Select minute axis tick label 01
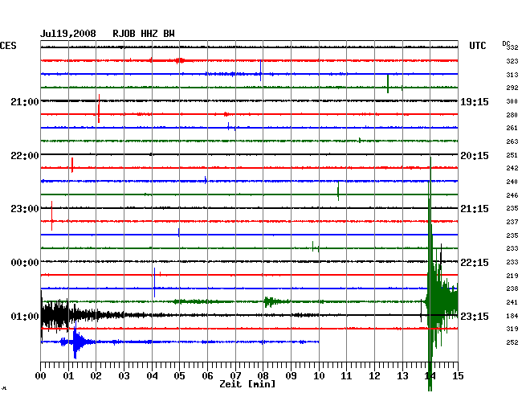The image size is (522, 397). (68, 376)
